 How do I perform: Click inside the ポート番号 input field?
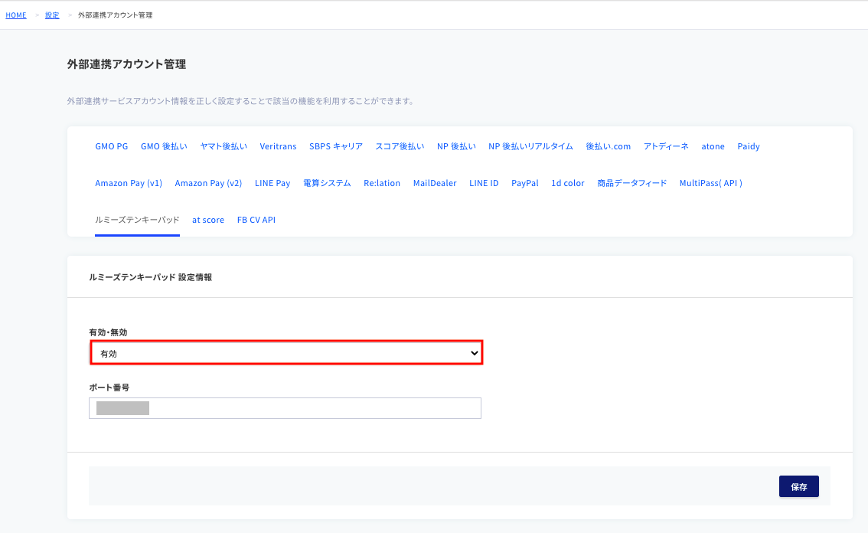point(286,407)
